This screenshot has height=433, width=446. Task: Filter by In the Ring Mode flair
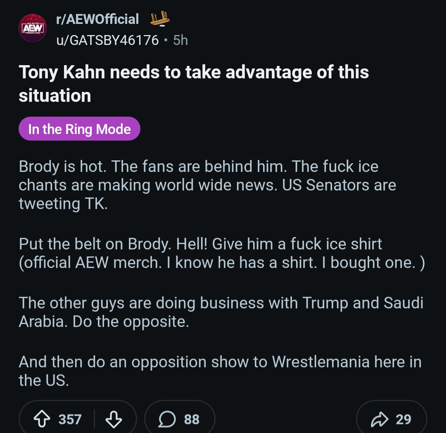tap(79, 129)
